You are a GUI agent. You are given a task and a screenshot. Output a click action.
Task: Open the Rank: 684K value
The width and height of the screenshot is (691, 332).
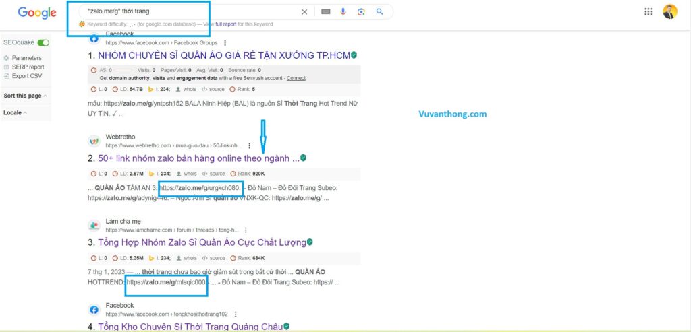(x=247, y=258)
